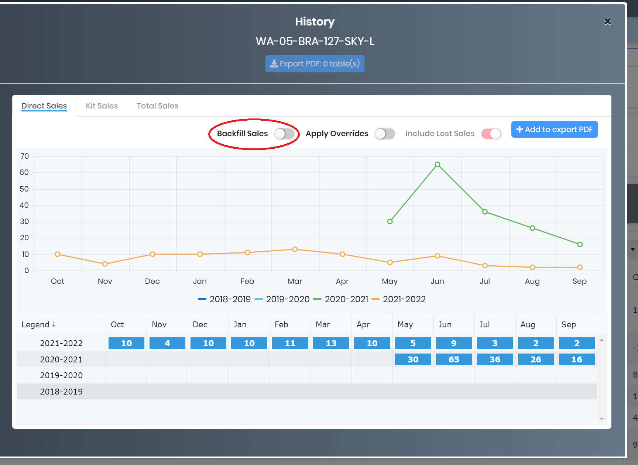Click the green May 2020-2021 data point
The width and height of the screenshot is (638, 465).
[x=390, y=221]
